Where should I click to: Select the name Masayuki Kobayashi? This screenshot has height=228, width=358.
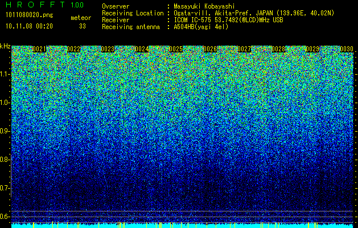[x=204, y=6]
